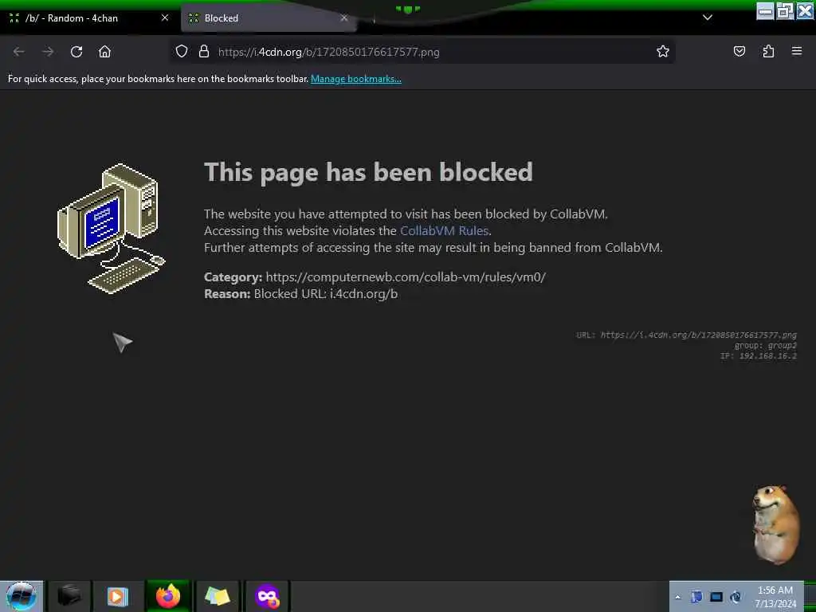Open the sticky notes taskbar icon
816x612 pixels.
(x=217, y=596)
